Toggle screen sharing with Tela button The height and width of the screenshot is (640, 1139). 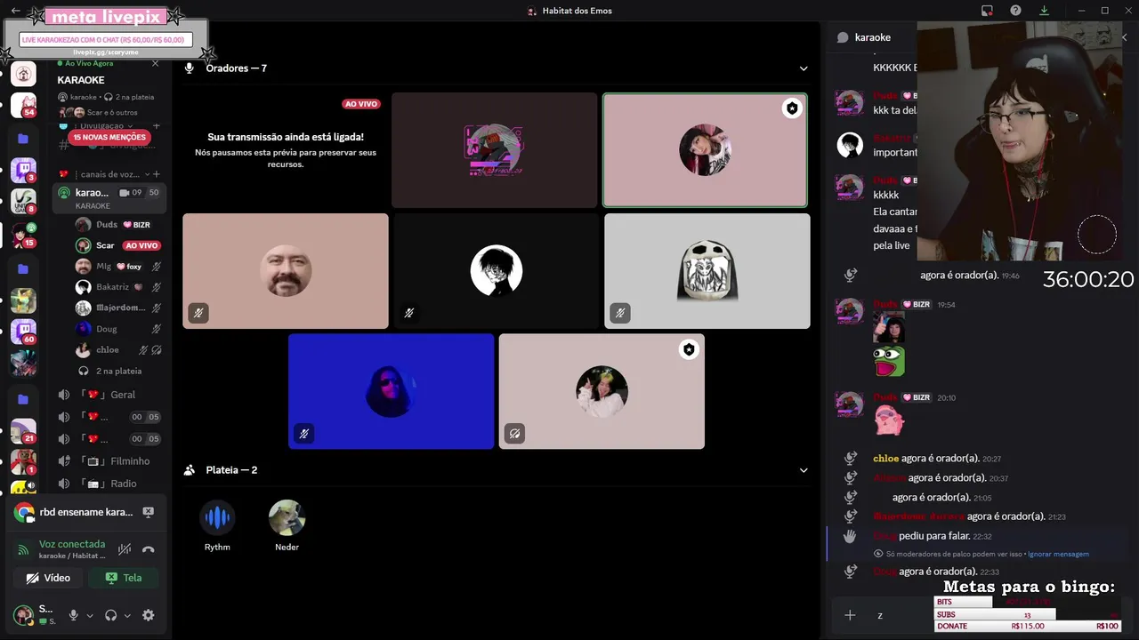(124, 578)
